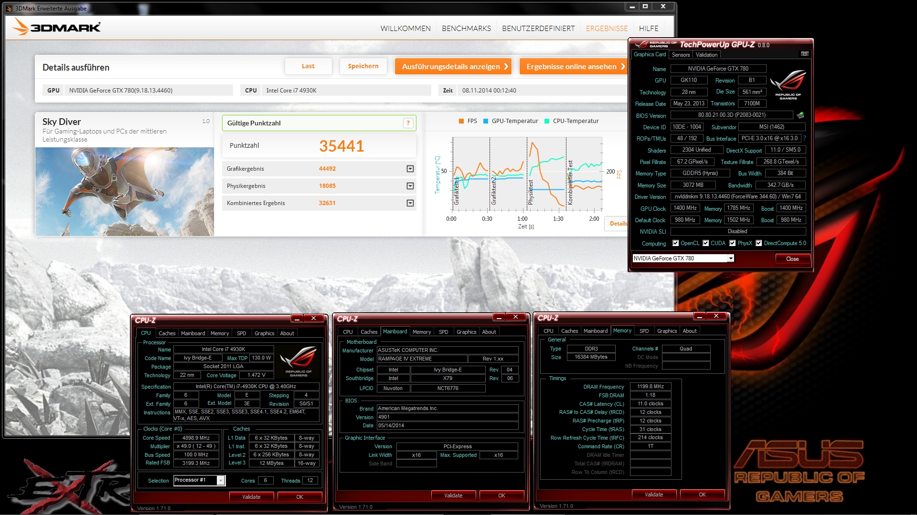Click Ausführungsdetails anzeigen button
This screenshot has width=917, height=515.
453,66
